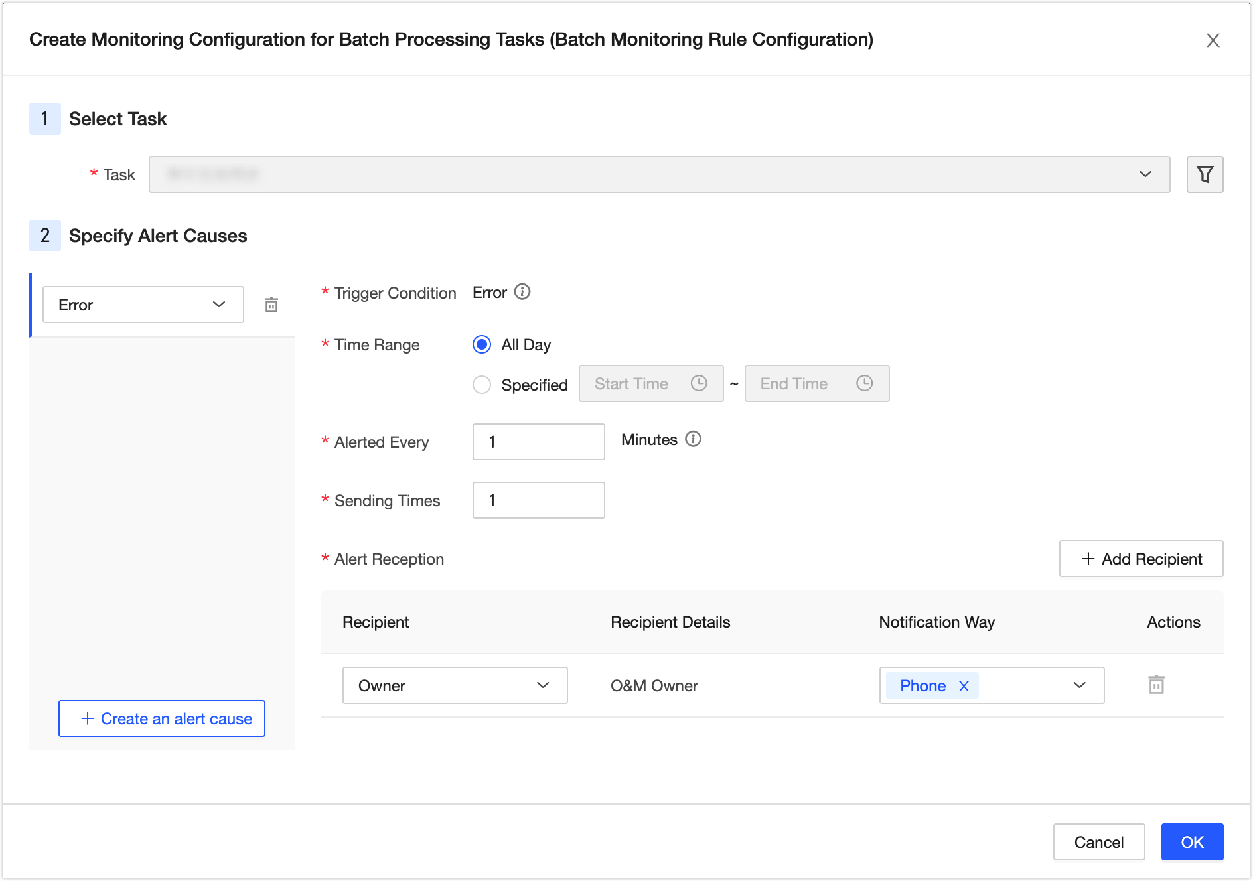Screen dimensions: 1253x881
Task: Click the Select Task section heading
Action: (118, 119)
